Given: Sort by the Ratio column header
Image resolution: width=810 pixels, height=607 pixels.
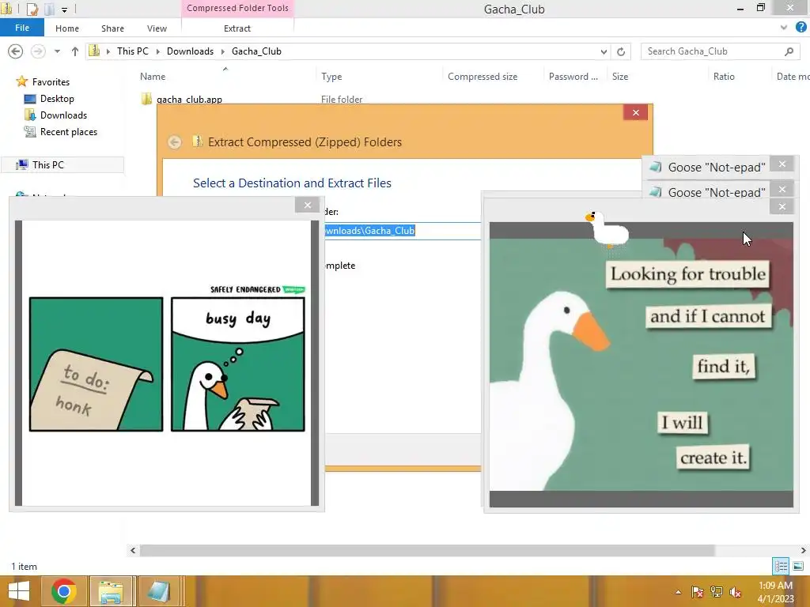Looking at the screenshot, I should tap(724, 77).
